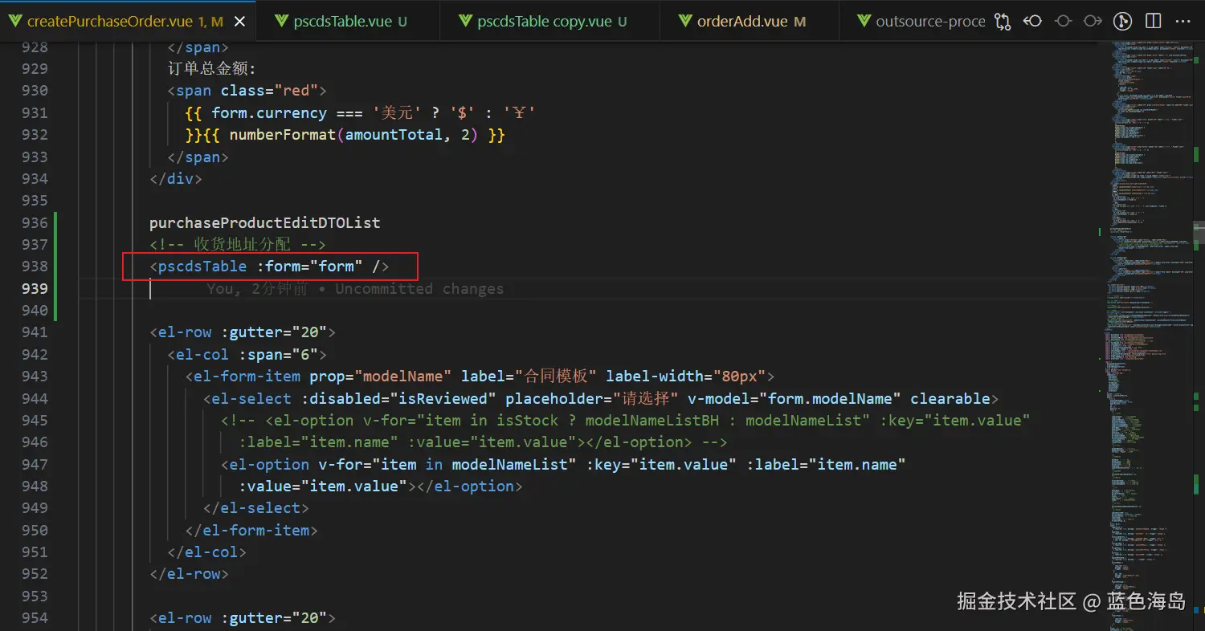Click class="red" attribute on line 930
1205x631 pixels.
click(x=269, y=91)
